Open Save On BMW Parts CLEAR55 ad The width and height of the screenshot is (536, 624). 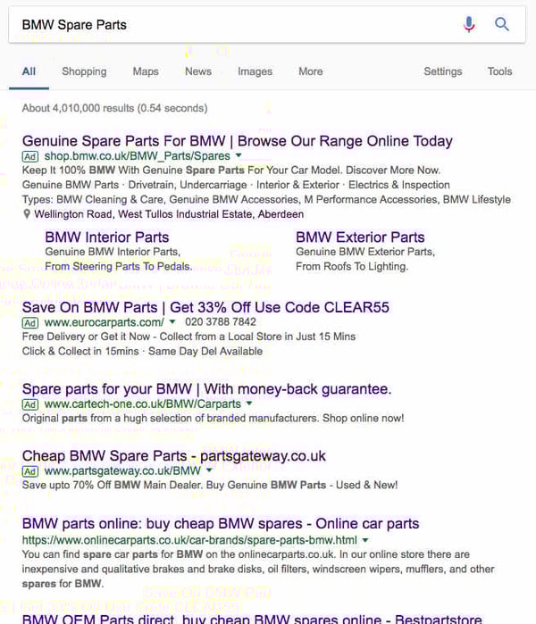[x=205, y=308]
